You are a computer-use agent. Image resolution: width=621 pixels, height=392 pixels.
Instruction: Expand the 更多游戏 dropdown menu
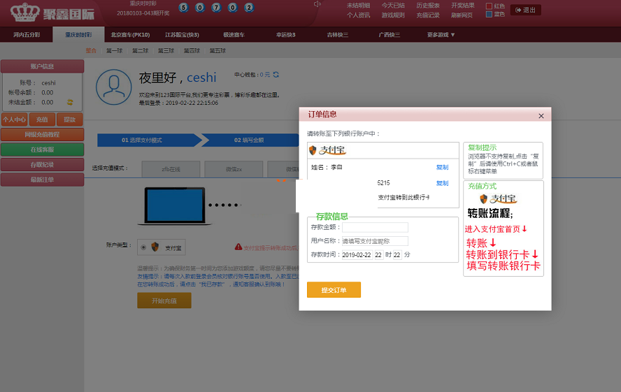click(x=441, y=34)
